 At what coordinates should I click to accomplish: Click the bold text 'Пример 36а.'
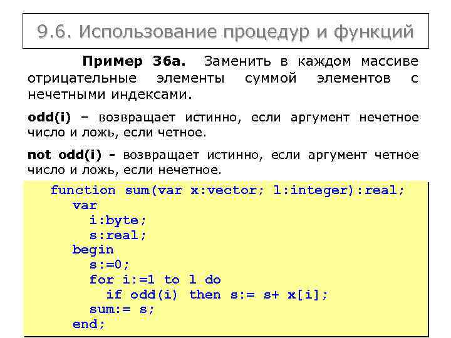[x=134, y=61]
